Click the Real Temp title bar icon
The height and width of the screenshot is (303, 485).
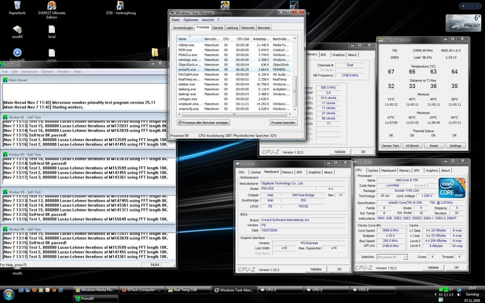(381, 40)
